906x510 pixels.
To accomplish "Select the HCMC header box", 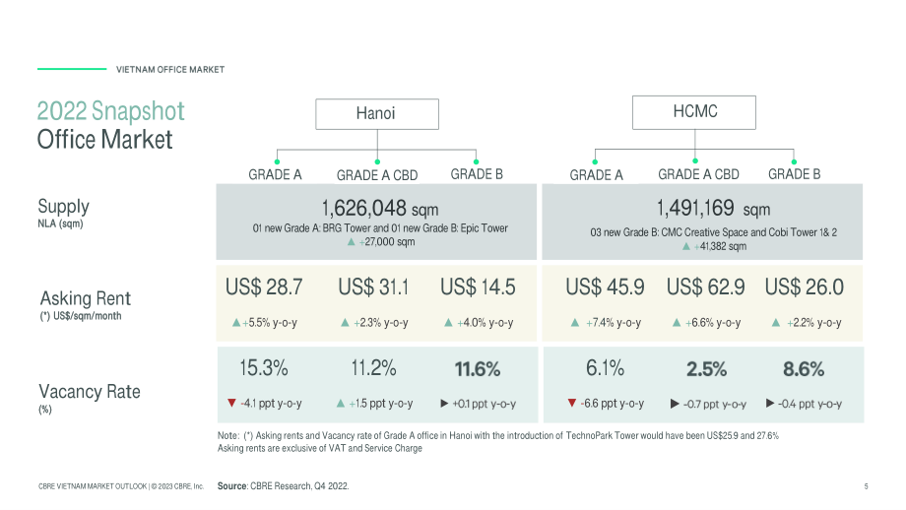I will tap(694, 112).
